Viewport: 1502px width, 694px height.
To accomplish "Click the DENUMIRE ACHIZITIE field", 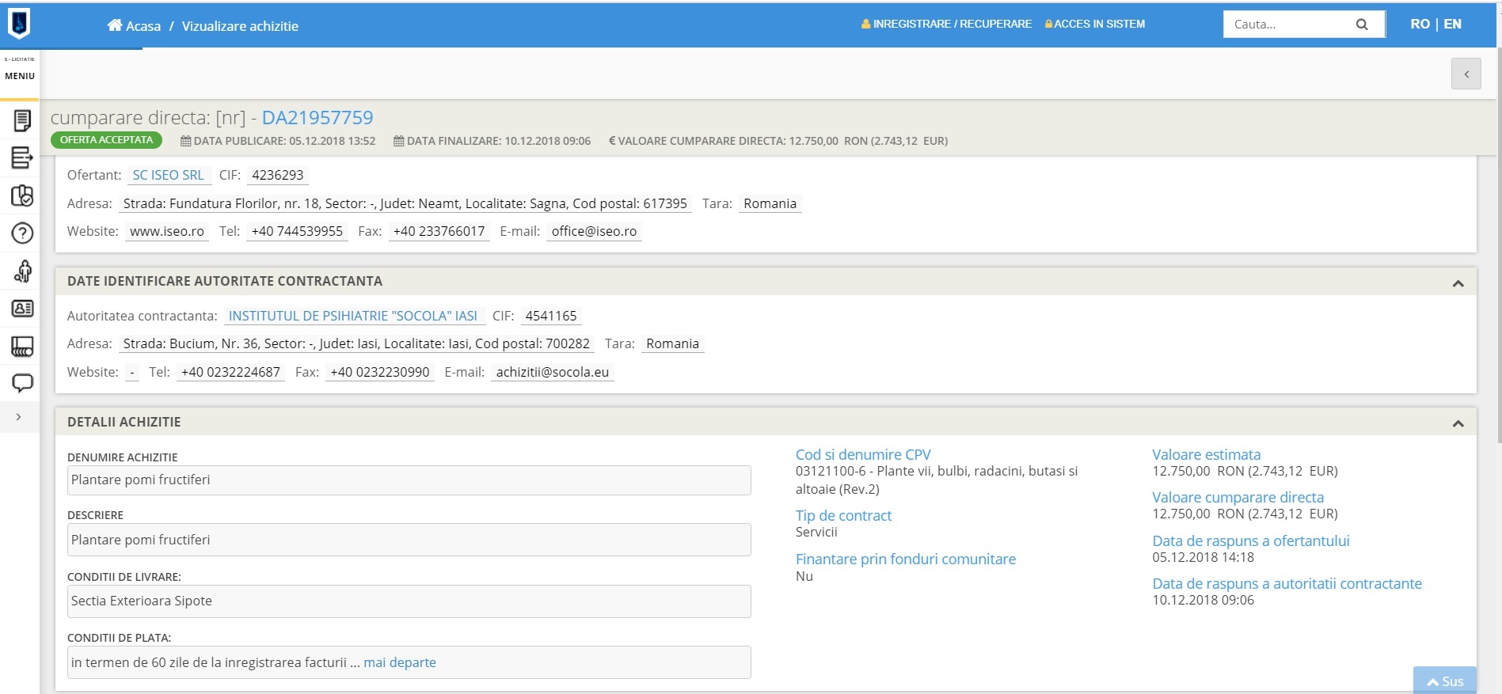I will click(x=409, y=480).
